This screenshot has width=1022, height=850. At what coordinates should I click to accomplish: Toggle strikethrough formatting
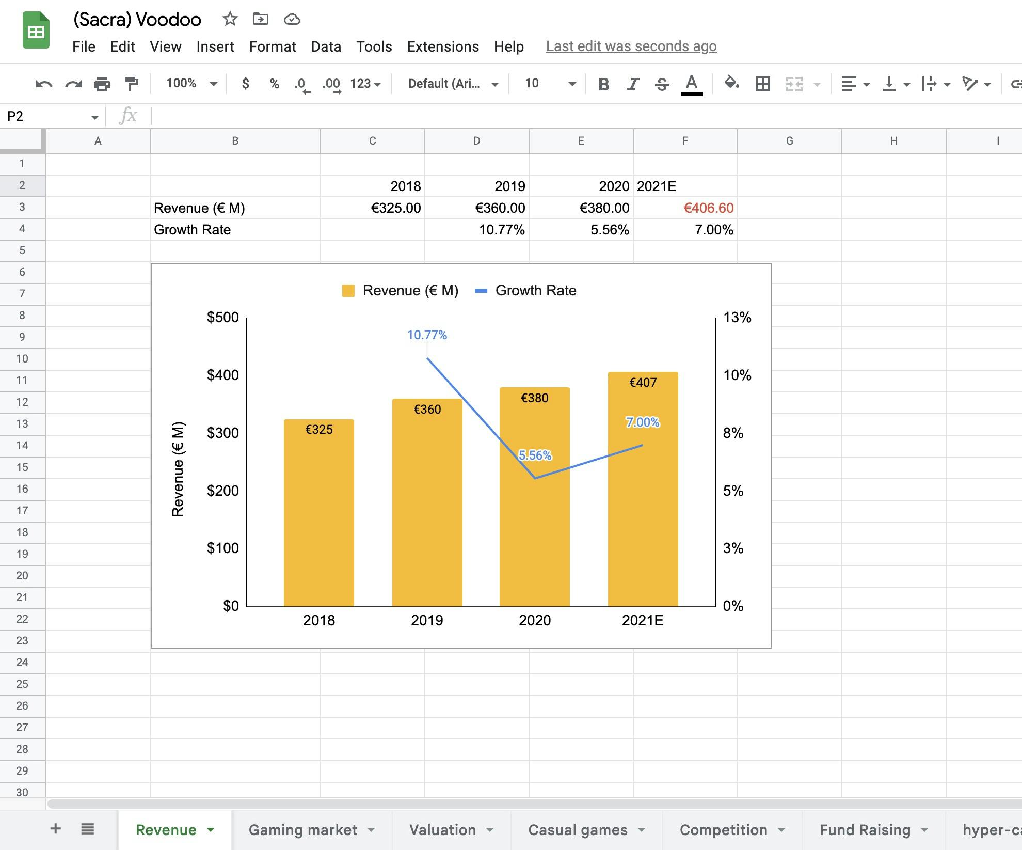(662, 84)
